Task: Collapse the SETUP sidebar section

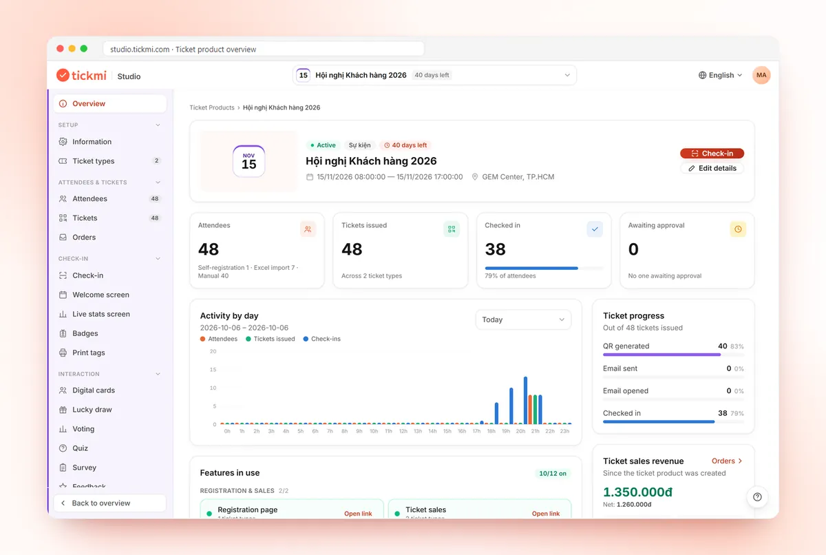Action: coord(158,125)
